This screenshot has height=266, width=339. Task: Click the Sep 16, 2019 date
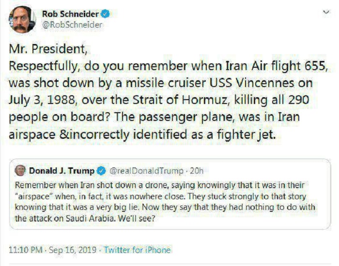pyautogui.click(x=73, y=250)
